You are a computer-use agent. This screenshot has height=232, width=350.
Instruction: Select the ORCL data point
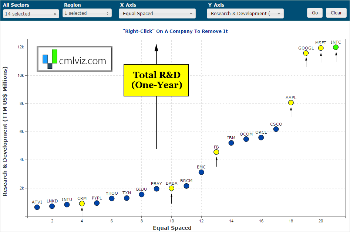[261, 137]
